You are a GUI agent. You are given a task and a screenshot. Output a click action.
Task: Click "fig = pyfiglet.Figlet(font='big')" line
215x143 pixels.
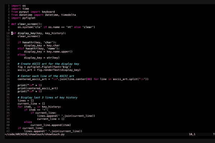click(x=44, y=67)
